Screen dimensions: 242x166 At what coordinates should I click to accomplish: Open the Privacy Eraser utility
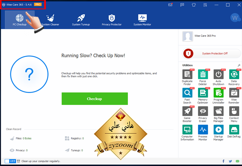(203, 111)
